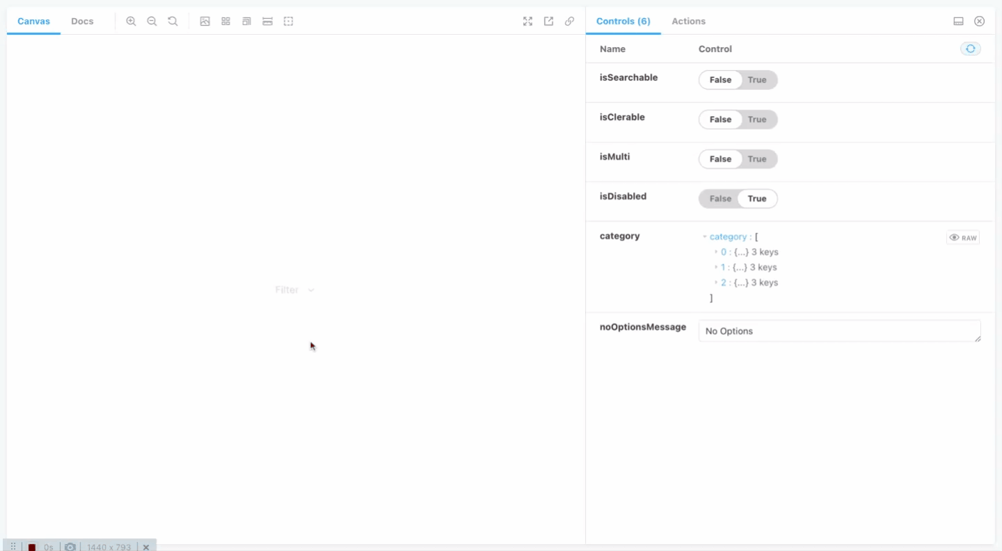Screen dimensions: 1002x551
Task: Set isMulti to False
Action: [x=720, y=159]
